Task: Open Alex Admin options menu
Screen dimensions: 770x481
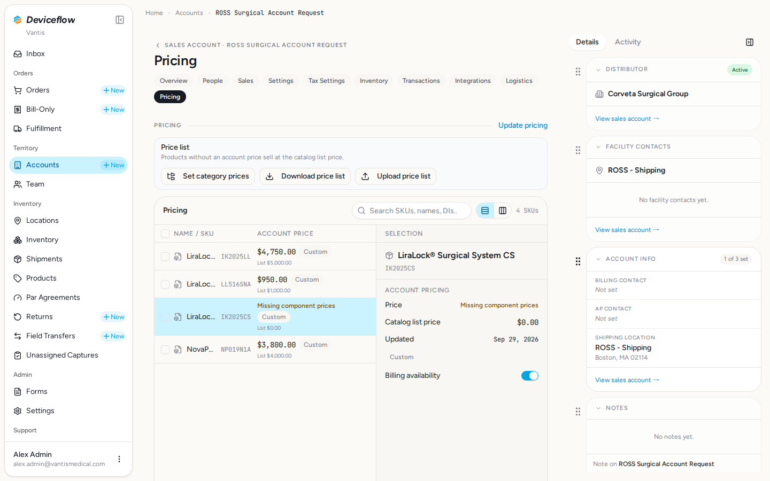Action: click(119, 459)
